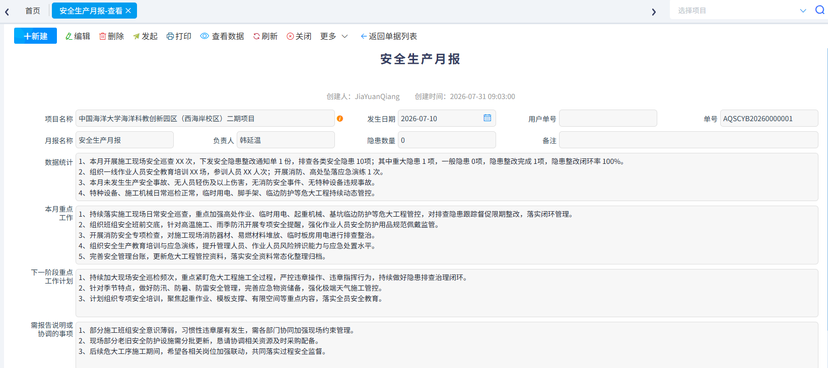This screenshot has width=828, height=368.
Task: Click the 安全生产月报 page title
Action: tap(420, 59)
